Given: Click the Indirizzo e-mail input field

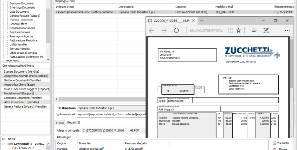Looking at the screenshot, I should tap(111, 114).
